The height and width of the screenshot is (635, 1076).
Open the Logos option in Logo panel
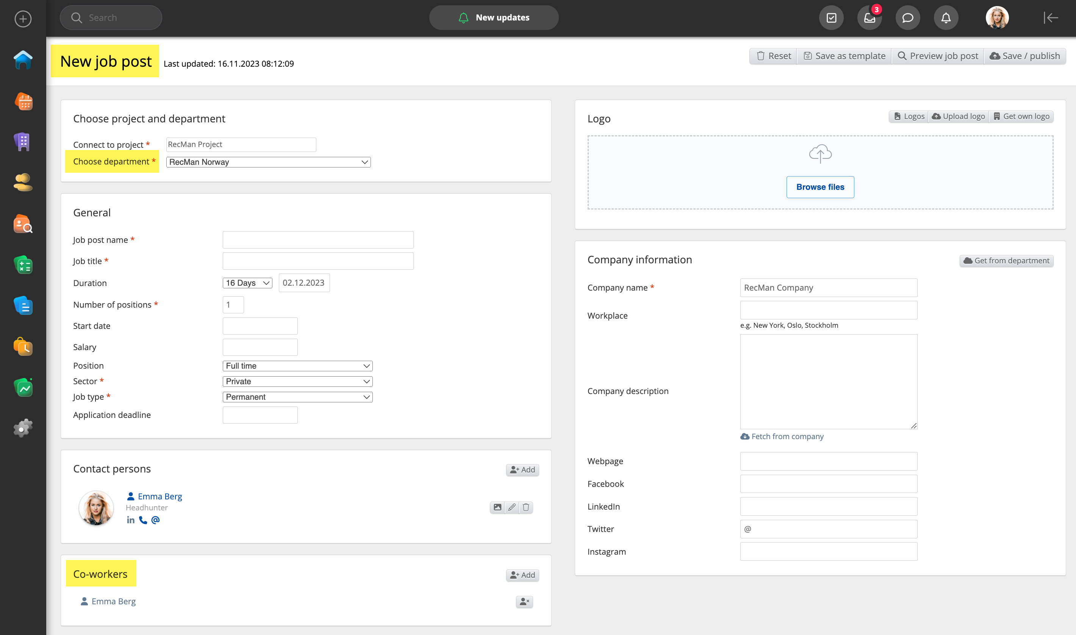[x=909, y=116]
